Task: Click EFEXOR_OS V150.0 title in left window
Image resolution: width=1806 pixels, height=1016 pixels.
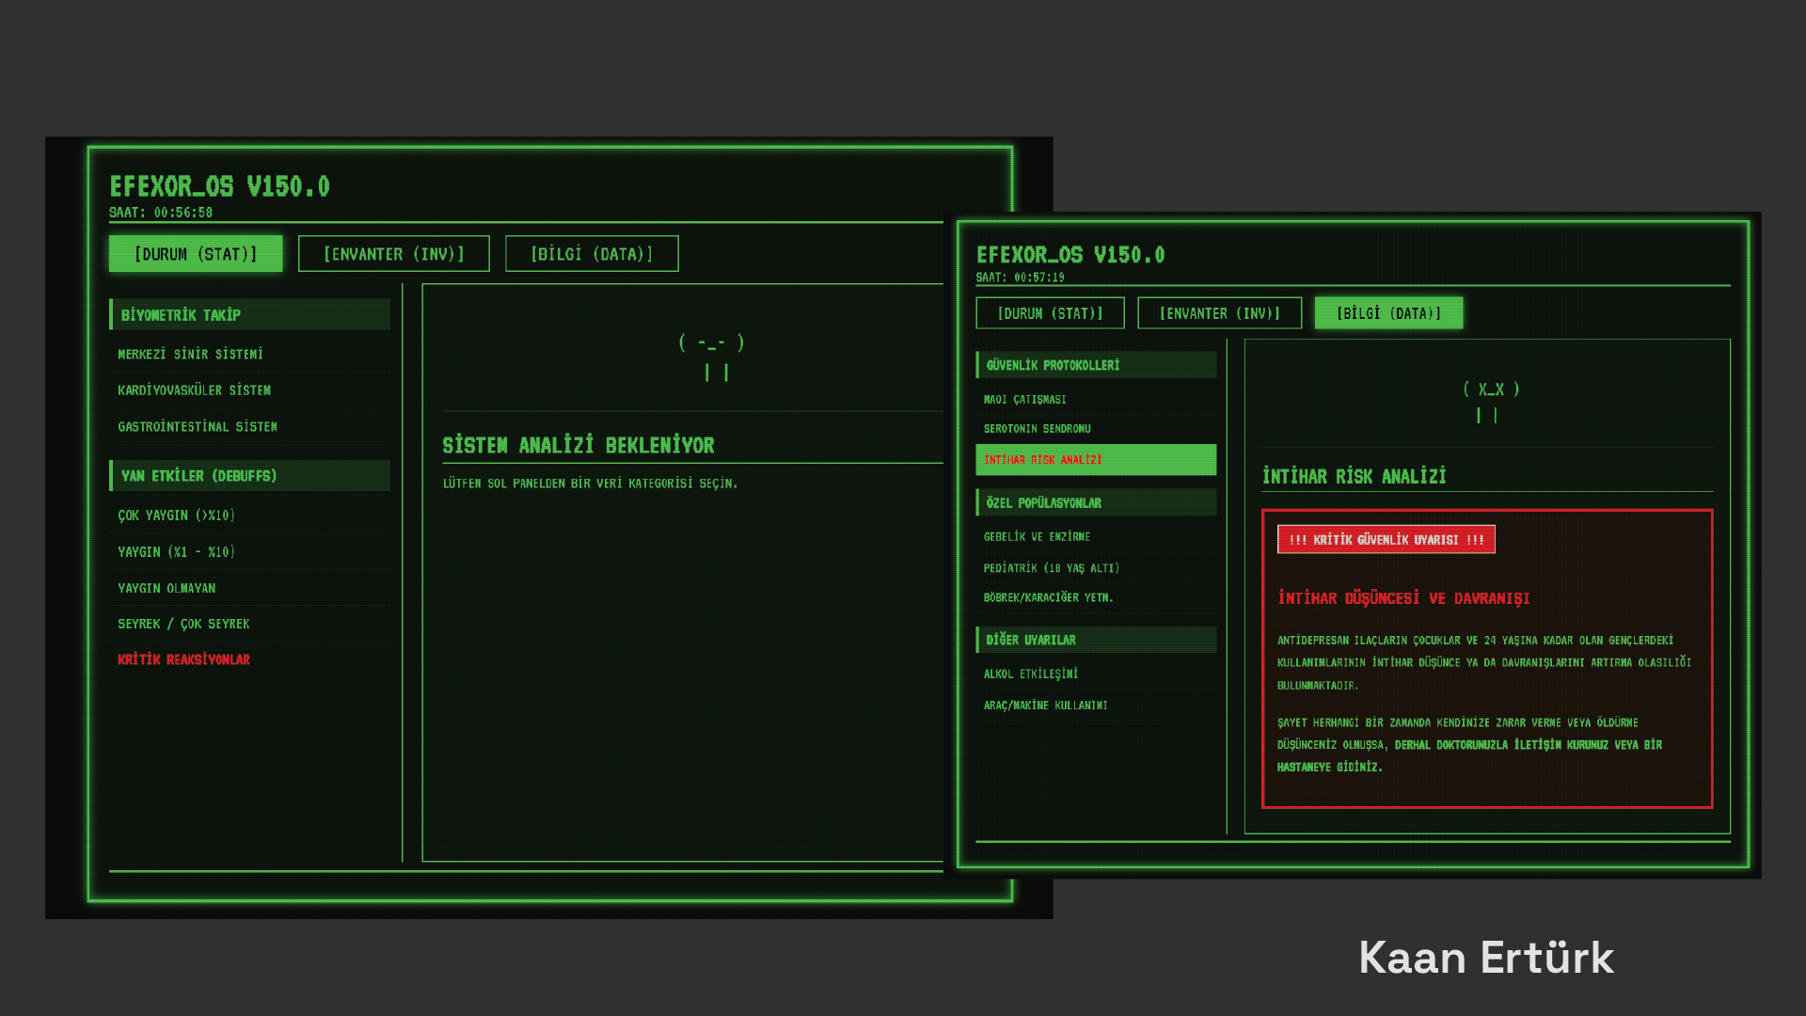Action: (219, 186)
